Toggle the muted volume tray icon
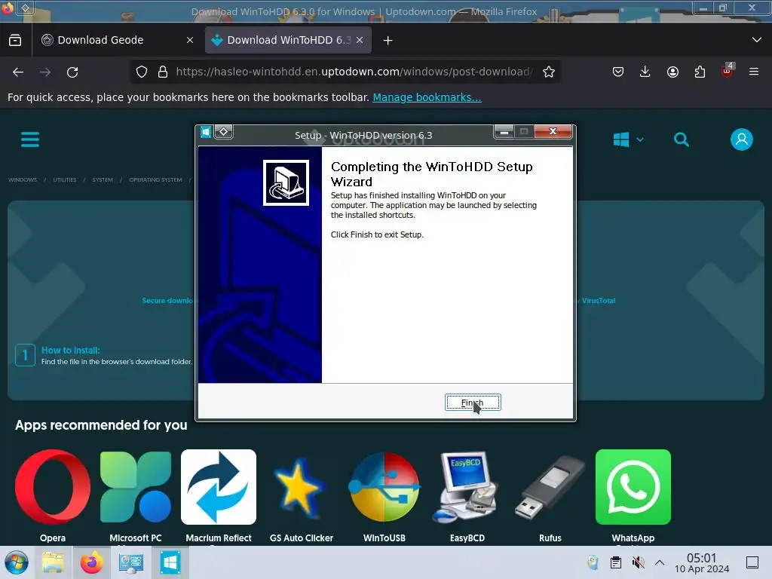 tap(638, 562)
